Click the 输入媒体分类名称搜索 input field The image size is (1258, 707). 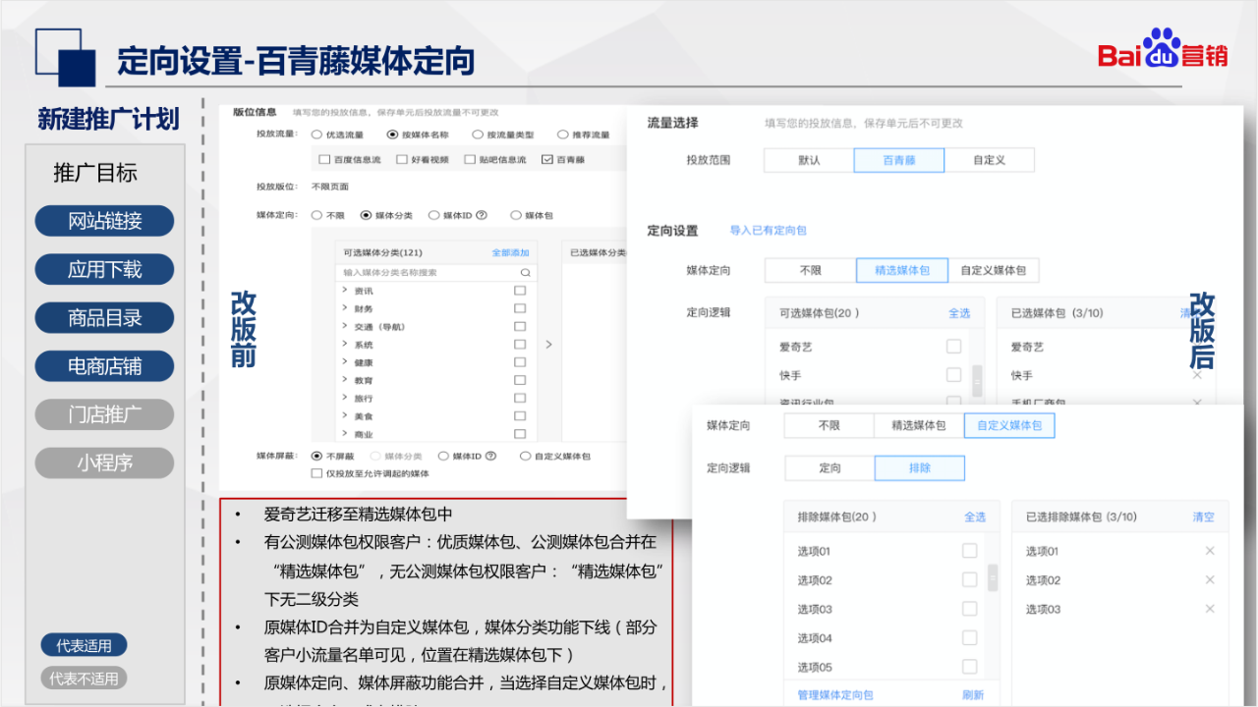pos(435,272)
